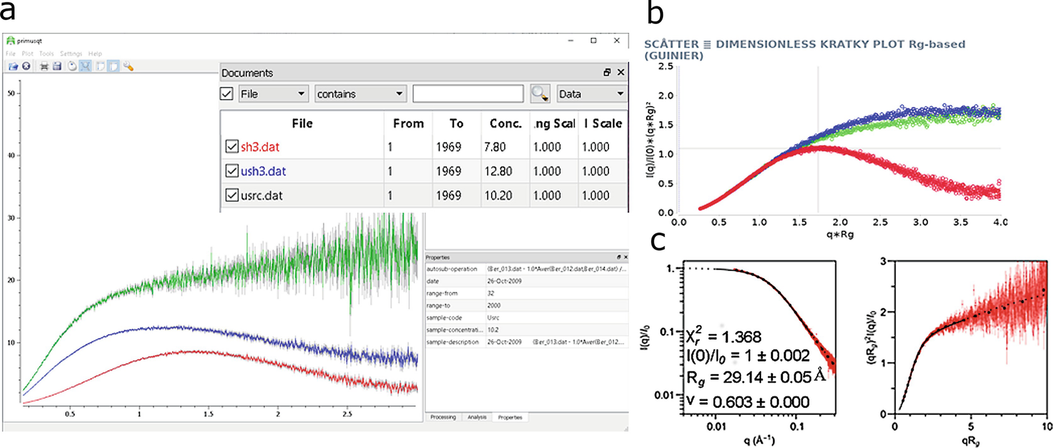Open the Help menu
Viewport: 1053px width, 448px height.
point(95,54)
